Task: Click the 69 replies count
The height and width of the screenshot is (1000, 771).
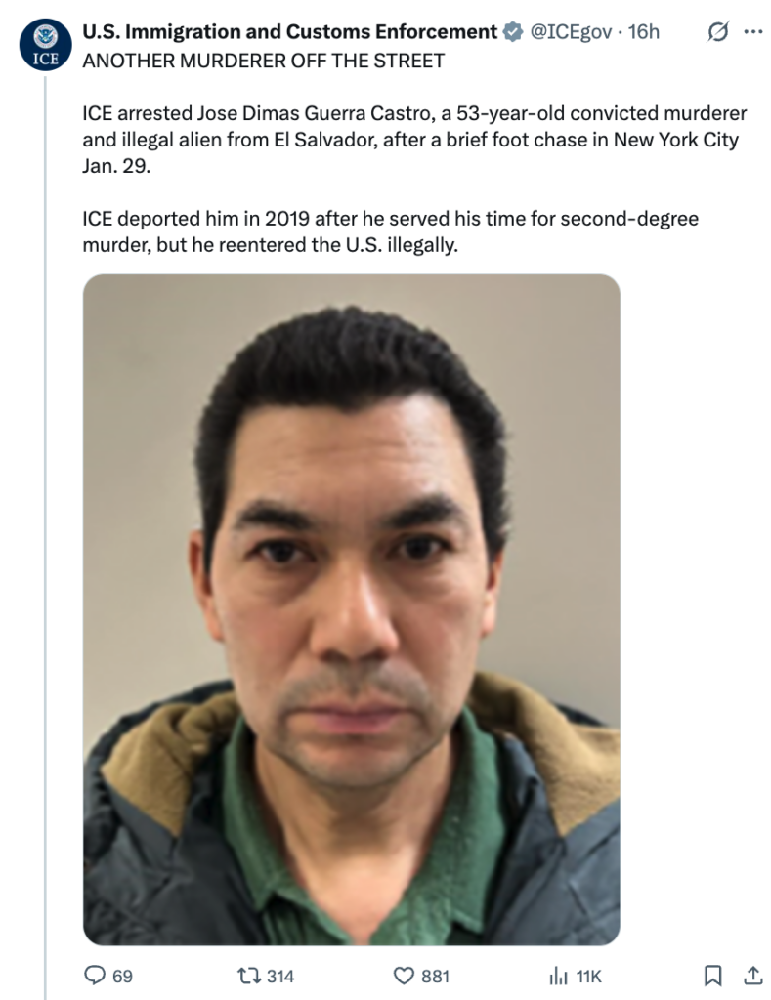Action: [122, 977]
